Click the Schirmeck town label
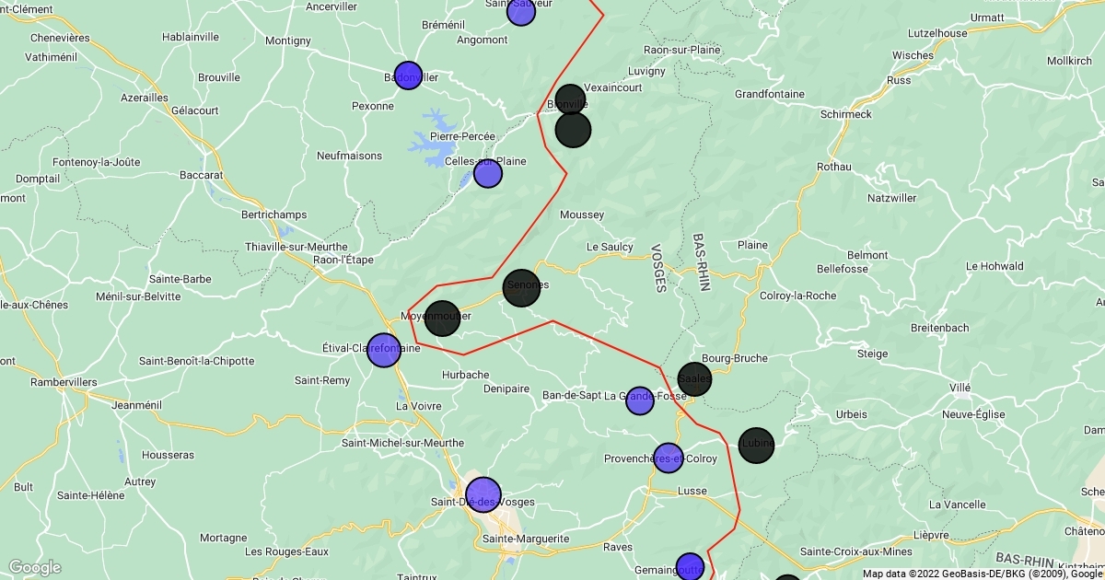 coord(845,114)
